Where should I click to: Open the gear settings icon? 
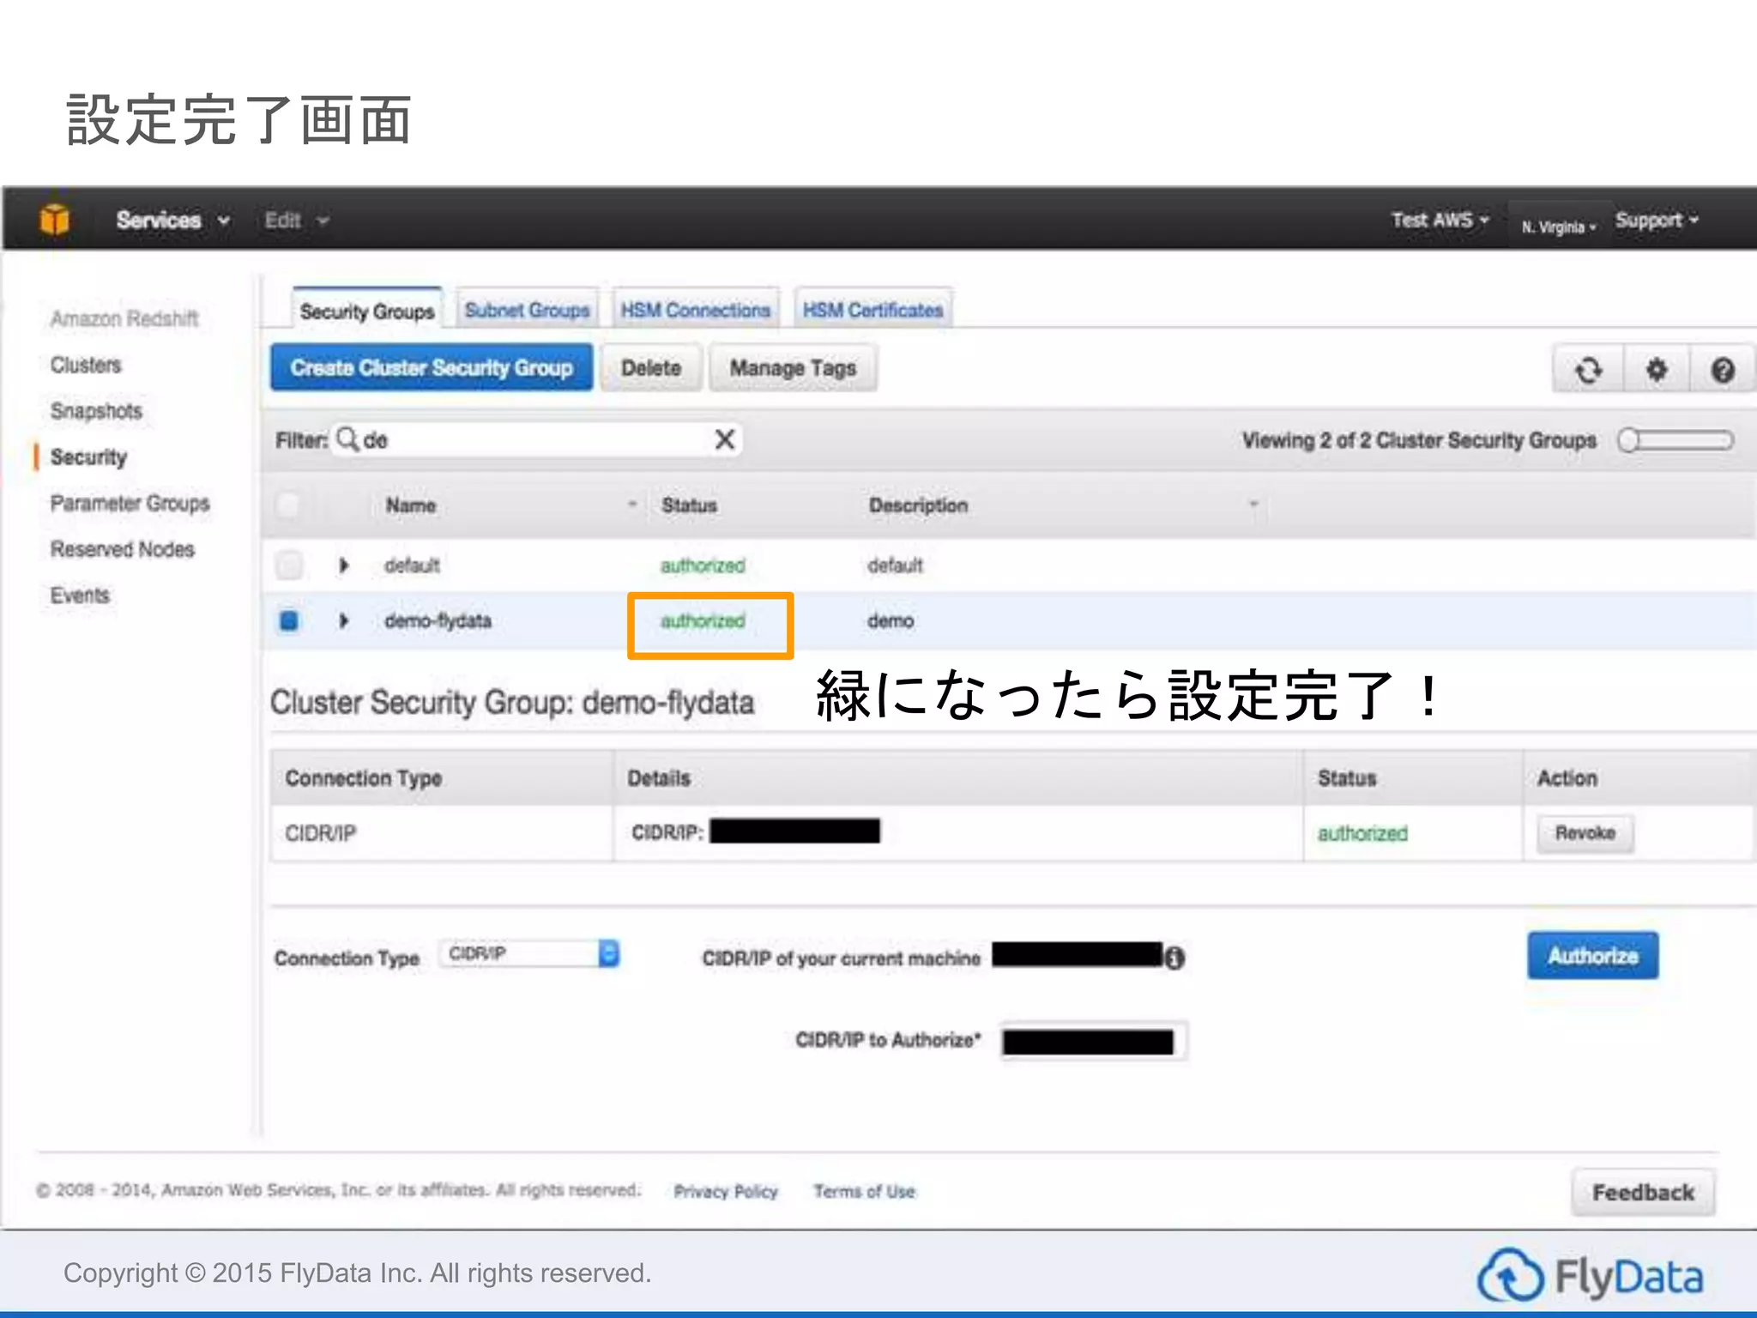point(1656,370)
